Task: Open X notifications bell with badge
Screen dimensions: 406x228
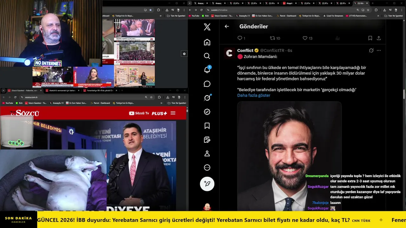Action: tap(207, 70)
